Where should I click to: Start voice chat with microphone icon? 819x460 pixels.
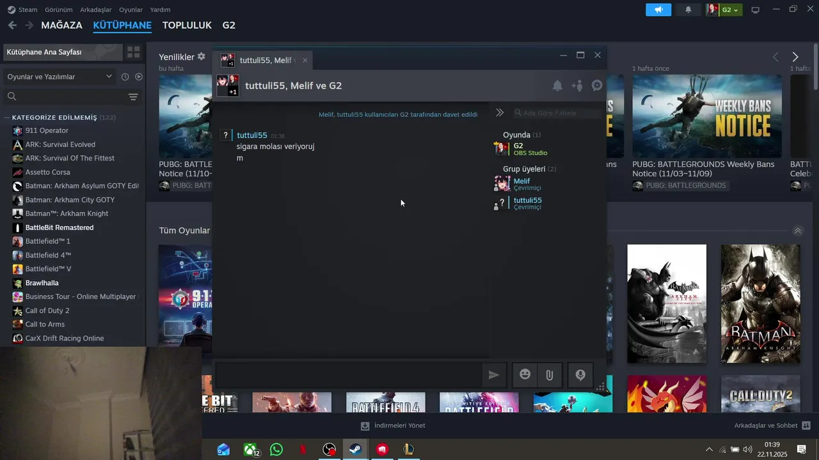[580, 375]
